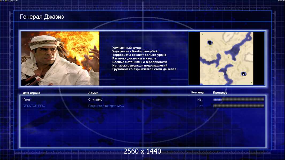Click the player name 'DESKTOP-EFIG'
This screenshot has height=160, width=285.
tap(34, 106)
